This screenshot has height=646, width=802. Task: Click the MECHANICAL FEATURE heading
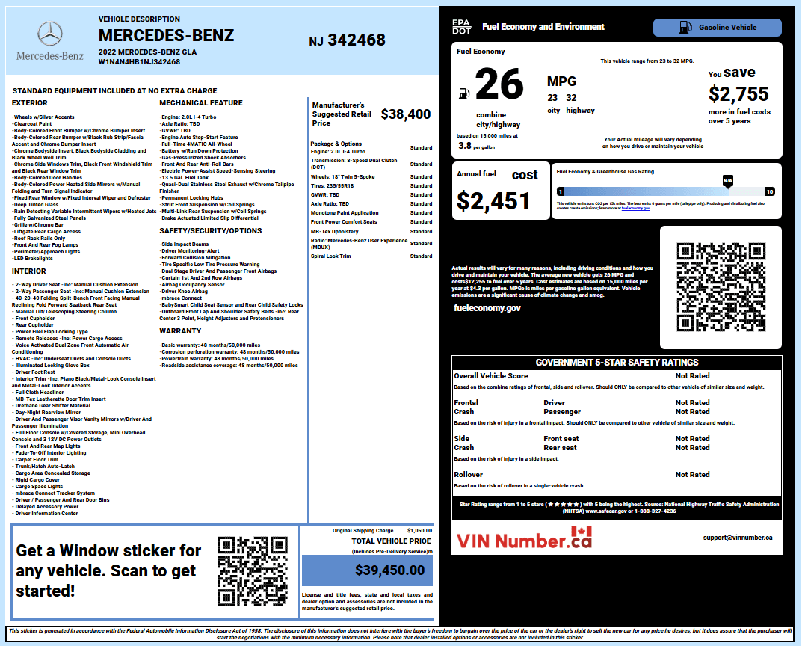point(201,103)
